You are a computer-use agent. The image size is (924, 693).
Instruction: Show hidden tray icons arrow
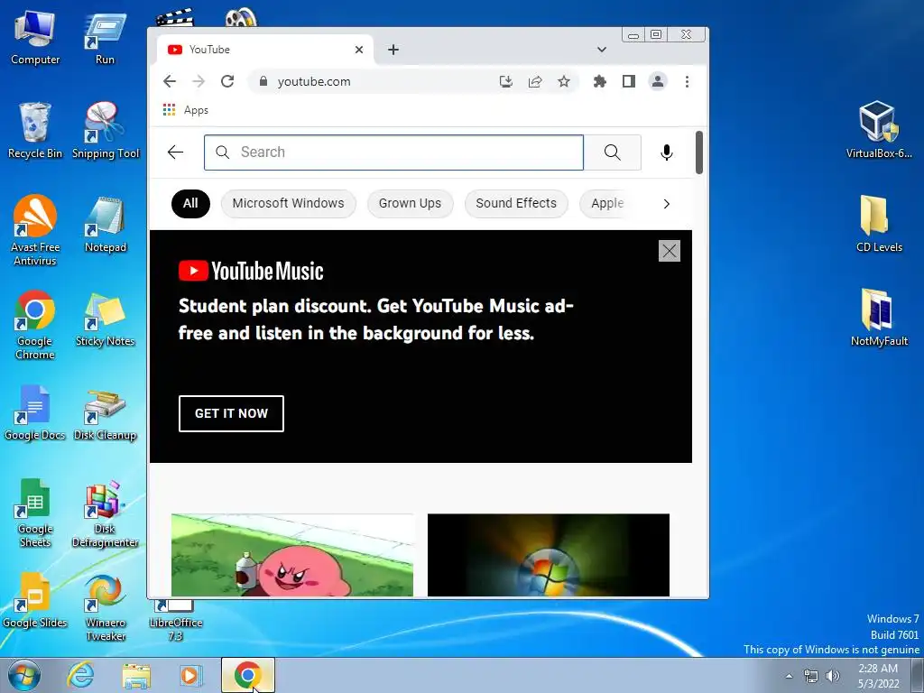(x=789, y=676)
